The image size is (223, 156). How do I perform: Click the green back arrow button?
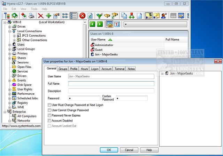pyautogui.click(x=92, y=24)
